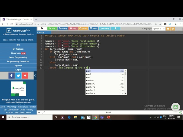Click the Windows taskbar search box
The width and height of the screenshot is (183, 137).
point(29,117)
